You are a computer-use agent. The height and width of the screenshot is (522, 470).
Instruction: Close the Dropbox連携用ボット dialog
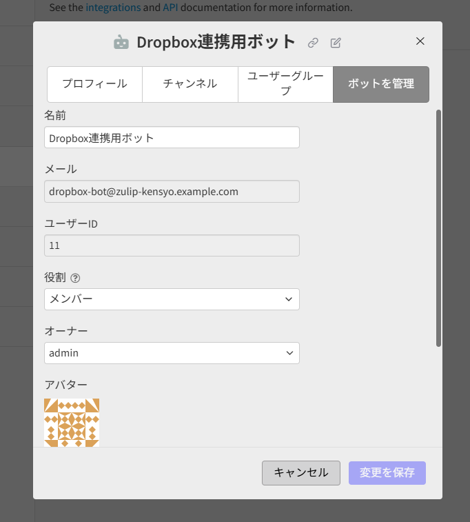click(420, 41)
